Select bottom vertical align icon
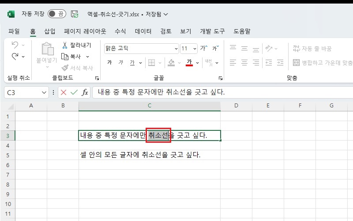 [x=256, y=49]
